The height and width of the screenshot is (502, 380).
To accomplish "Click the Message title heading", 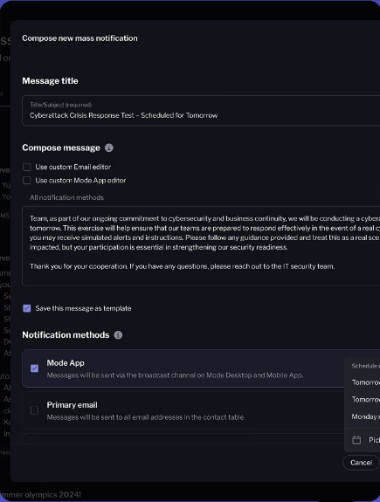I will 50,80.
